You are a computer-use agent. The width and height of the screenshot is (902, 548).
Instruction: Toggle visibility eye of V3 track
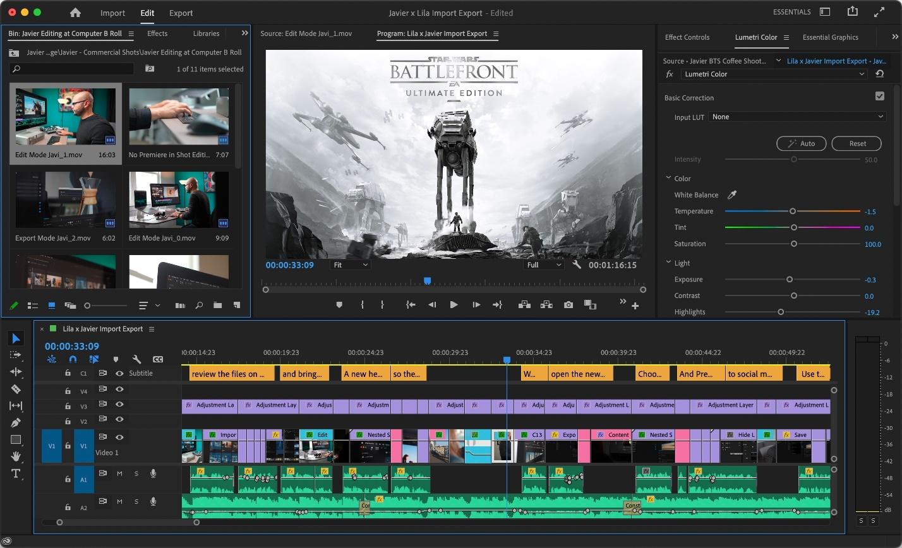[119, 405]
